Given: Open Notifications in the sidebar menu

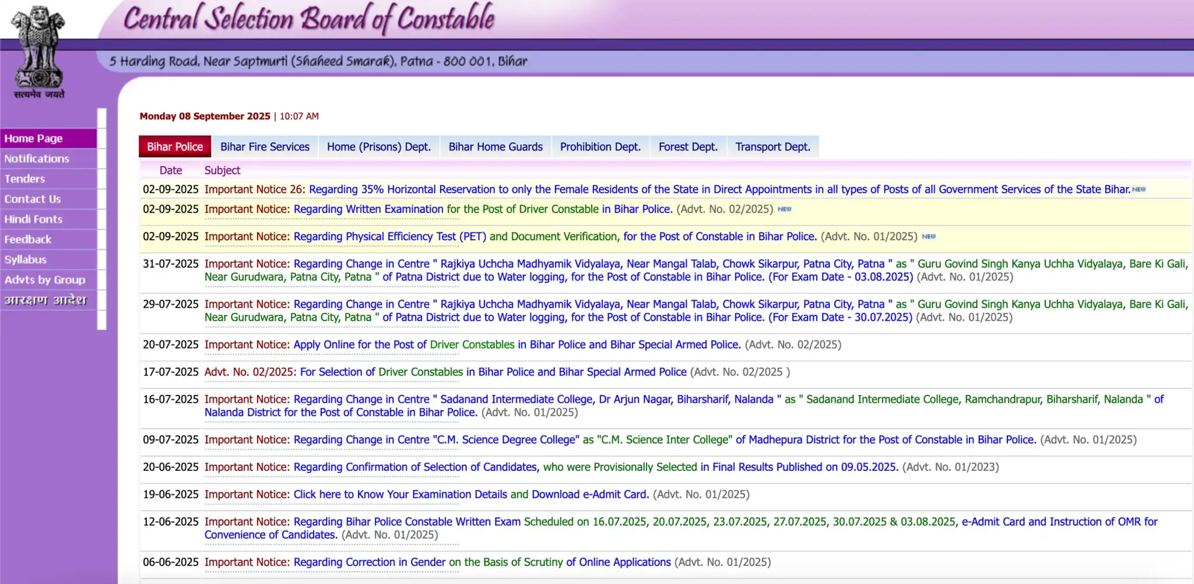Looking at the screenshot, I should (x=37, y=159).
